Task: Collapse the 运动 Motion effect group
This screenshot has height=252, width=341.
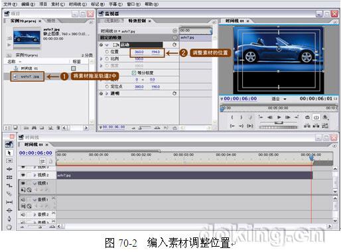Action: click(x=107, y=45)
